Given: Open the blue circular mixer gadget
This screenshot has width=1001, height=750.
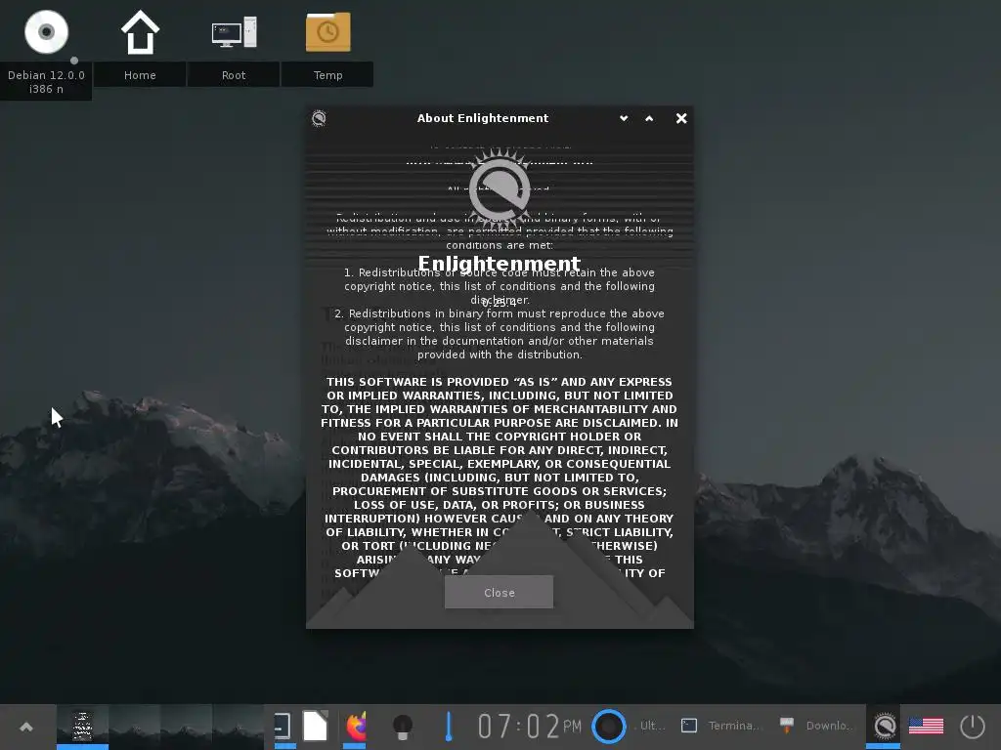Looking at the screenshot, I should coord(609,727).
